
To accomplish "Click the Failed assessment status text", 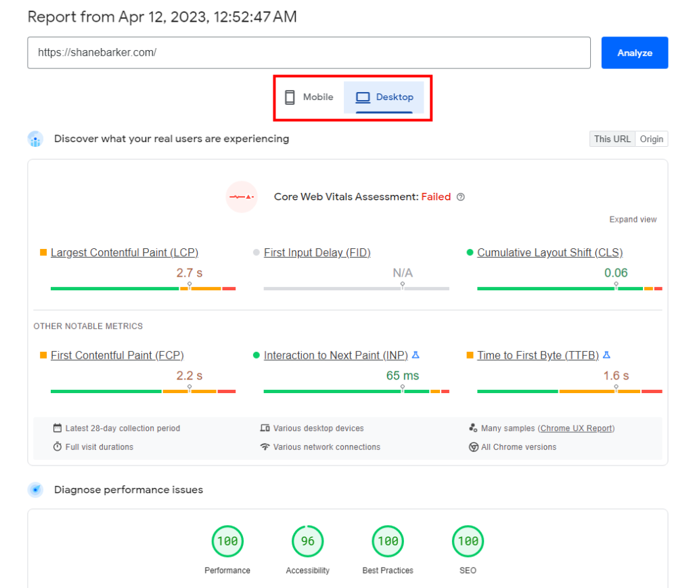I will (x=436, y=197).
